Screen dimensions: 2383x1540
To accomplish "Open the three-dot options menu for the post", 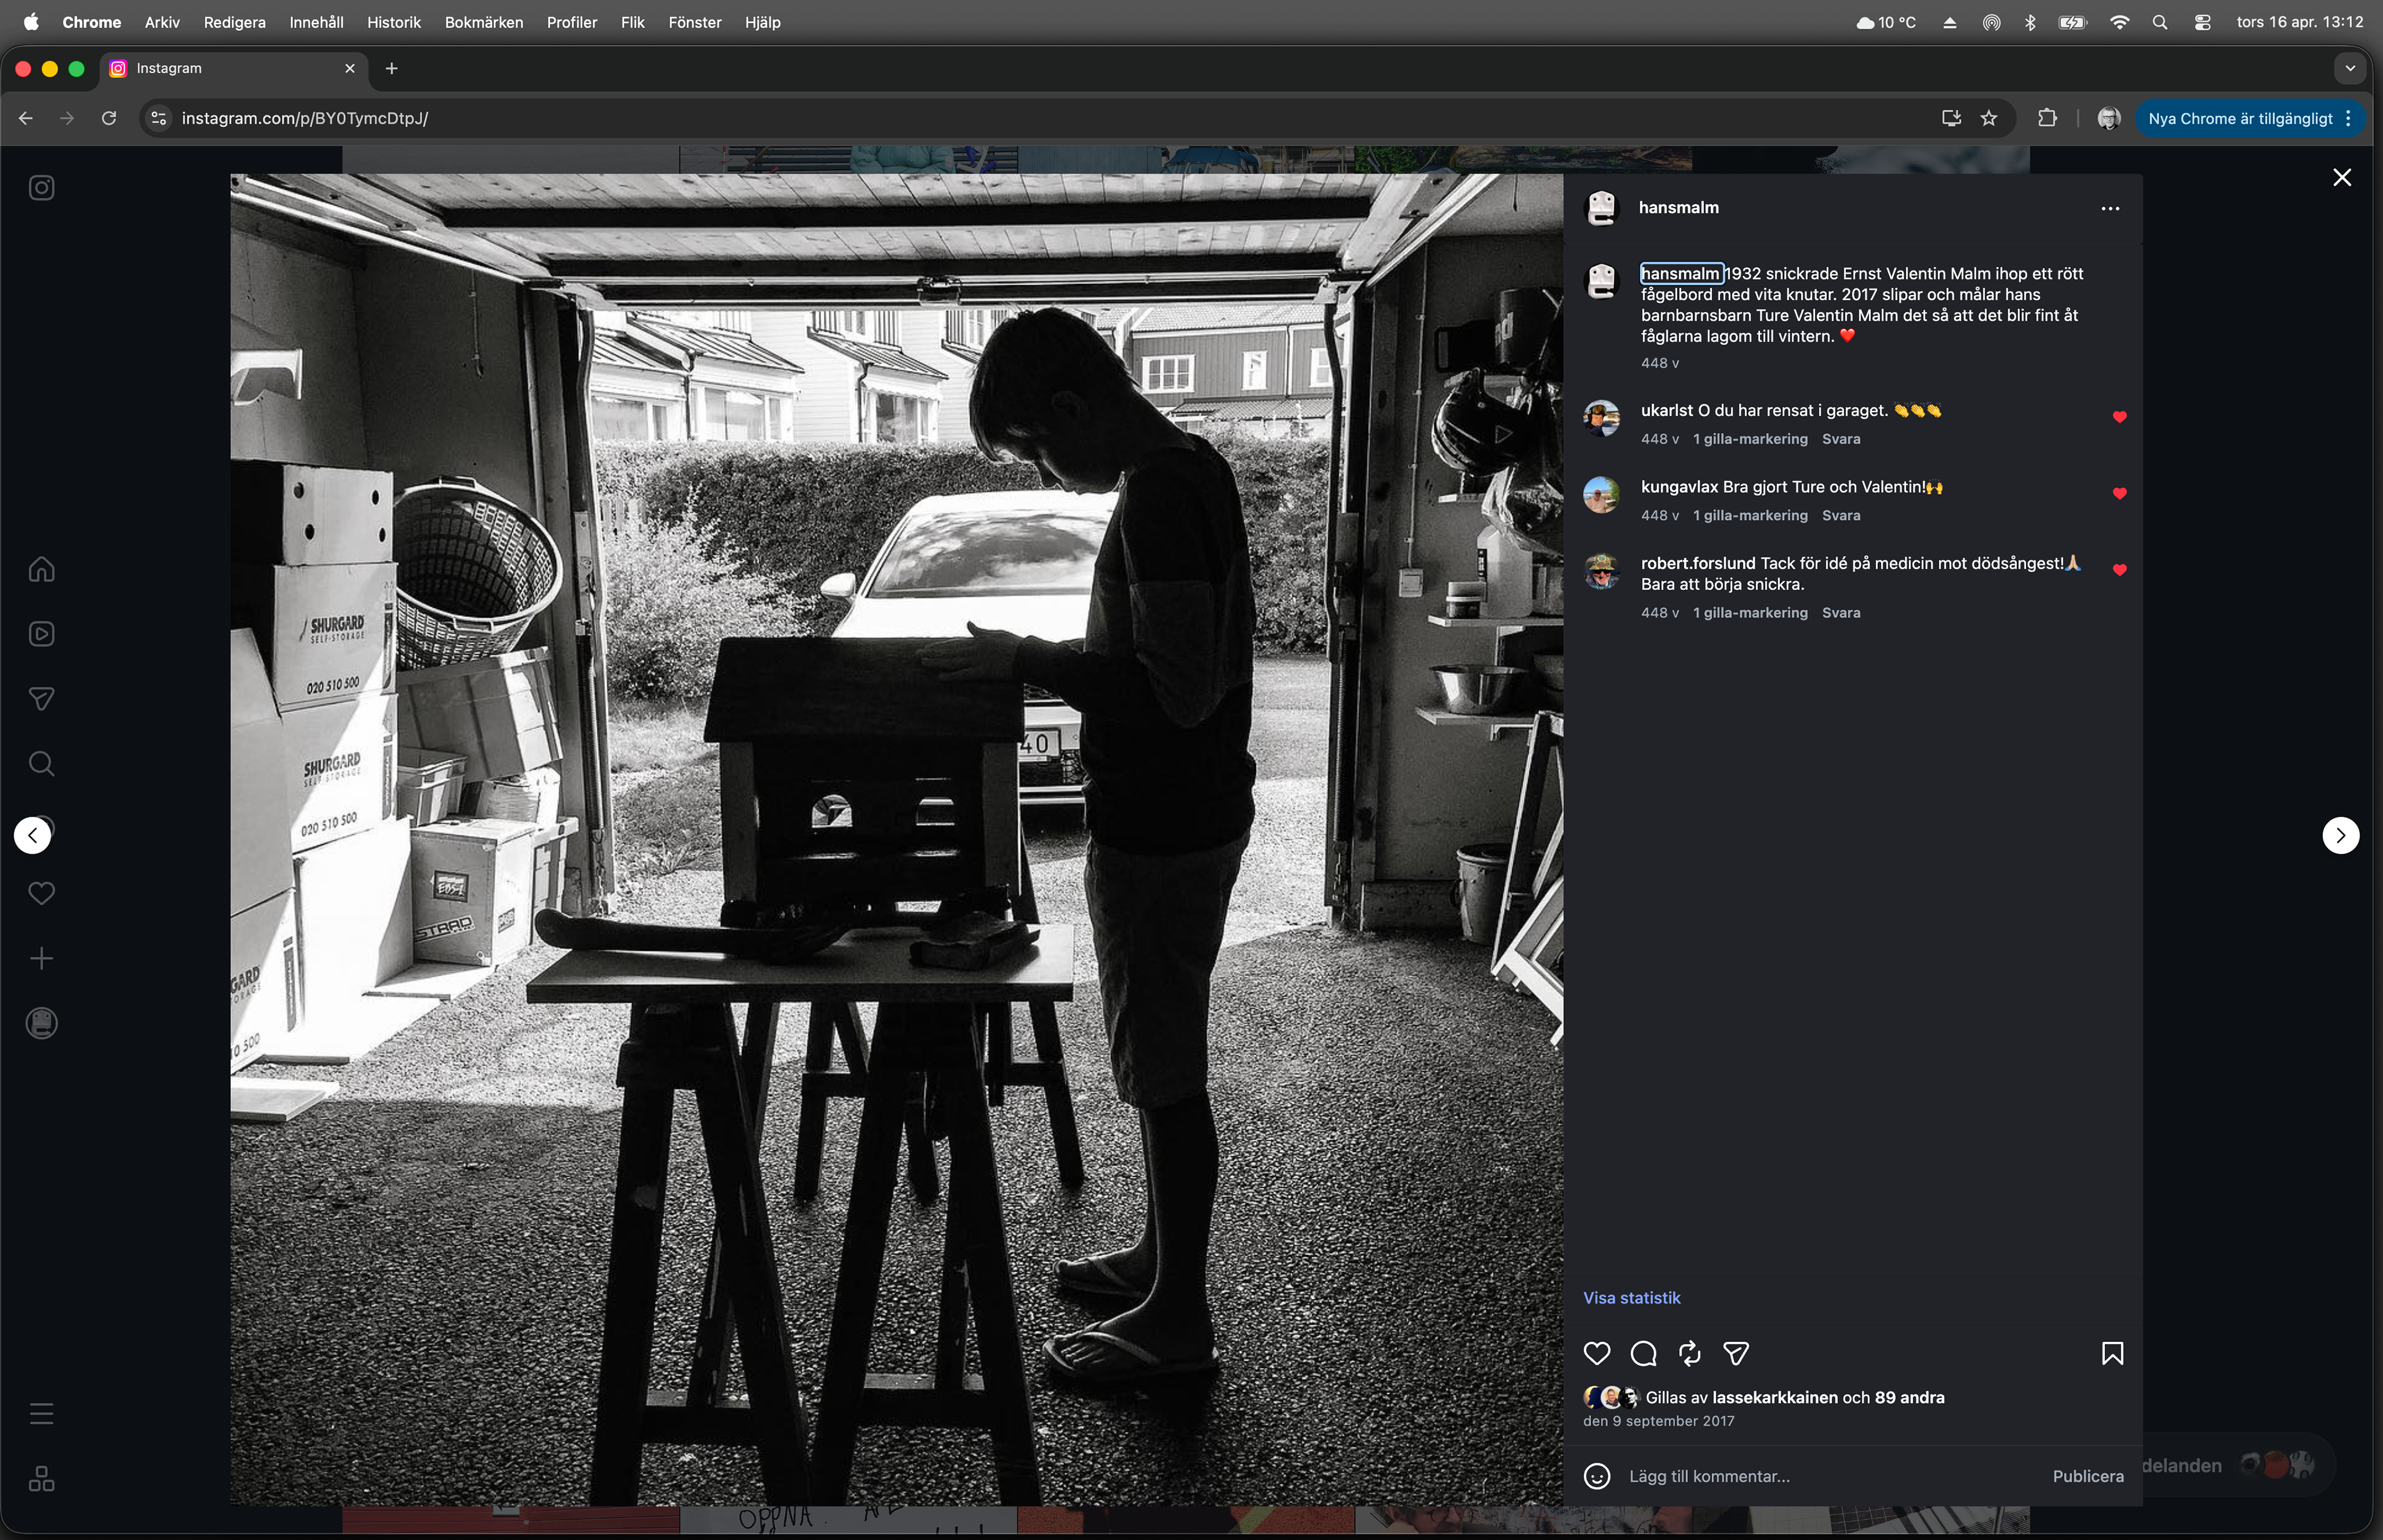I will click(2110, 208).
